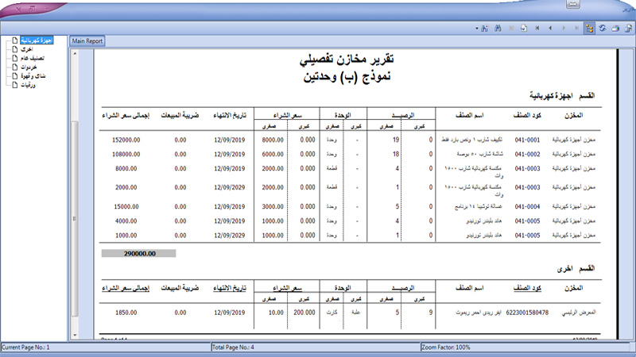Image resolution: width=636 pixels, height=357 pixels.
Task: Click the page icon beside ورقيات
Action: point(15,85)
